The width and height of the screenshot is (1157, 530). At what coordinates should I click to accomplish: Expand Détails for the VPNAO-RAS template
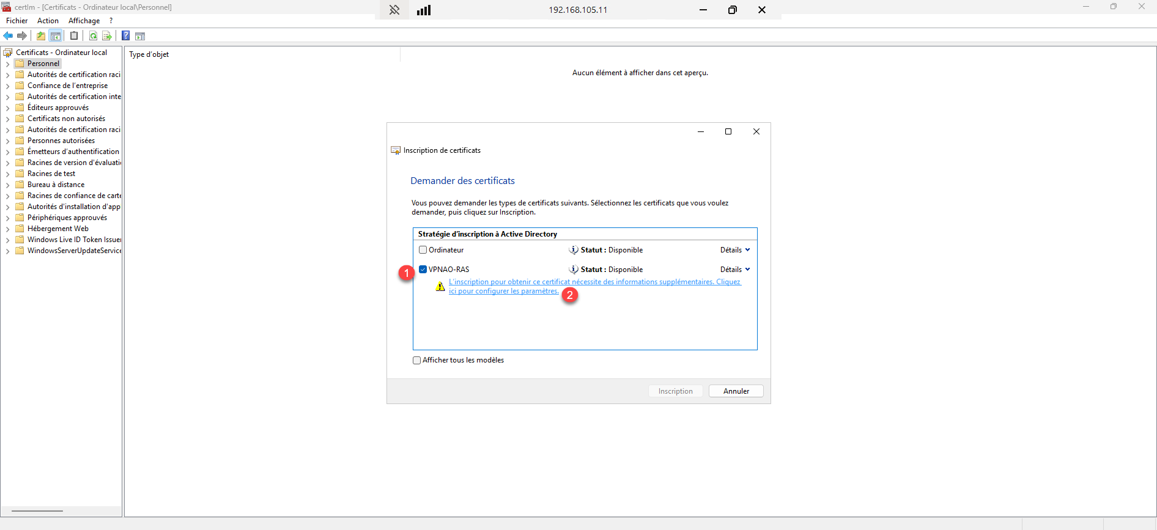(734, 270)
